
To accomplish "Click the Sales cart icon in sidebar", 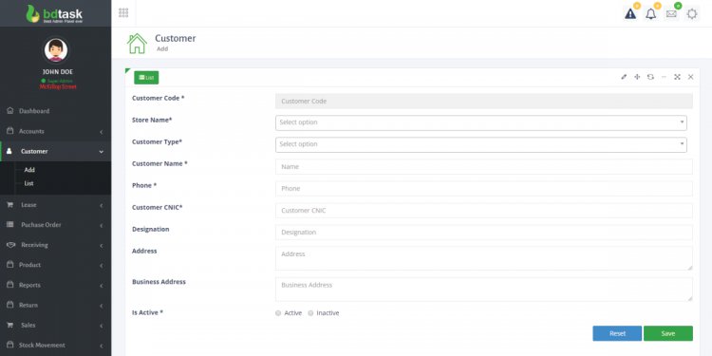I will [10, 325].
